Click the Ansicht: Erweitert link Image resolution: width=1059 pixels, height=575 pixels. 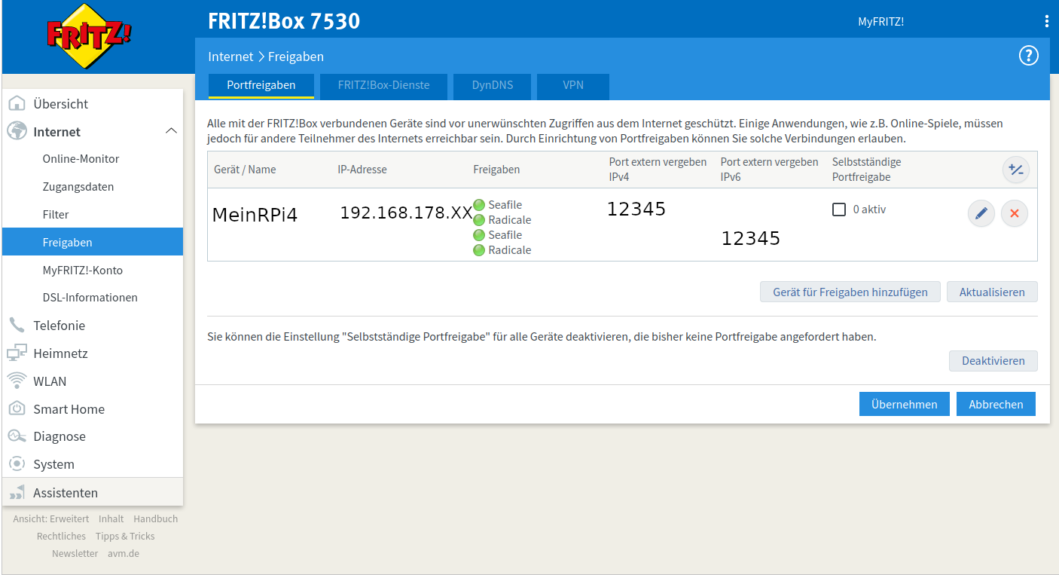pyautogui.click(x=50, y=518)
